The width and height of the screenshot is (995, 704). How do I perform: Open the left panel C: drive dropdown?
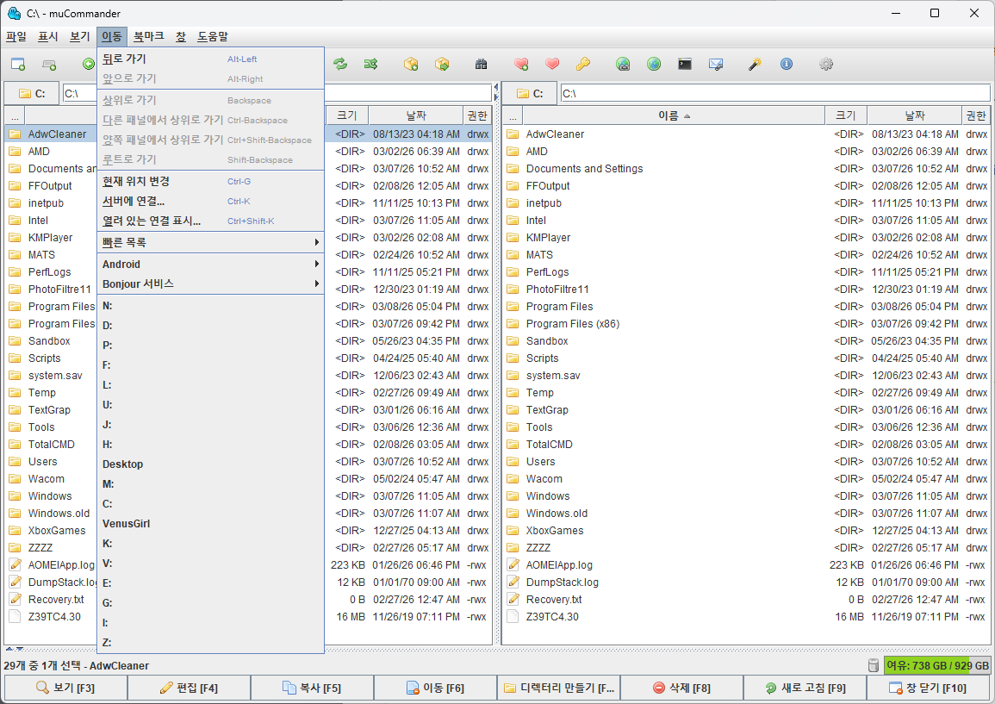coord(32,93)
